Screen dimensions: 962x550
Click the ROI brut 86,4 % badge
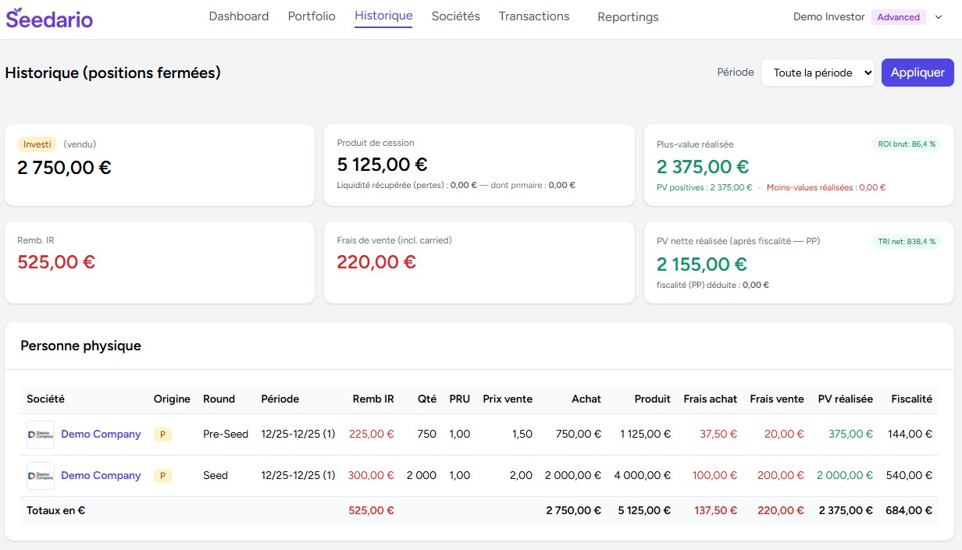pyautogui.click(x=906, y=144)
